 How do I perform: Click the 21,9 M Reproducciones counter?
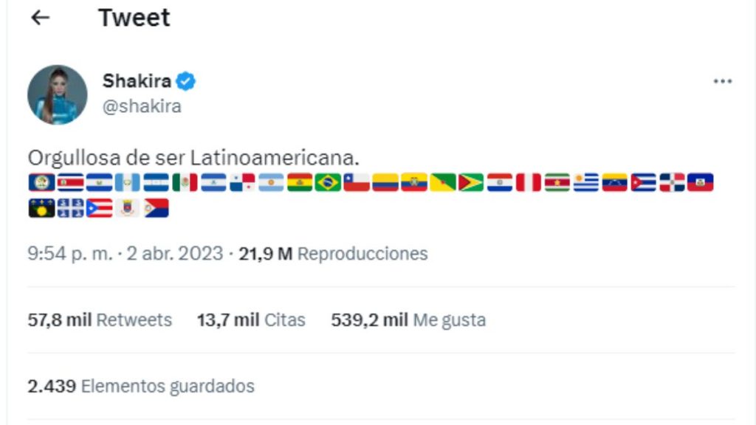click(x=331, y=253)
